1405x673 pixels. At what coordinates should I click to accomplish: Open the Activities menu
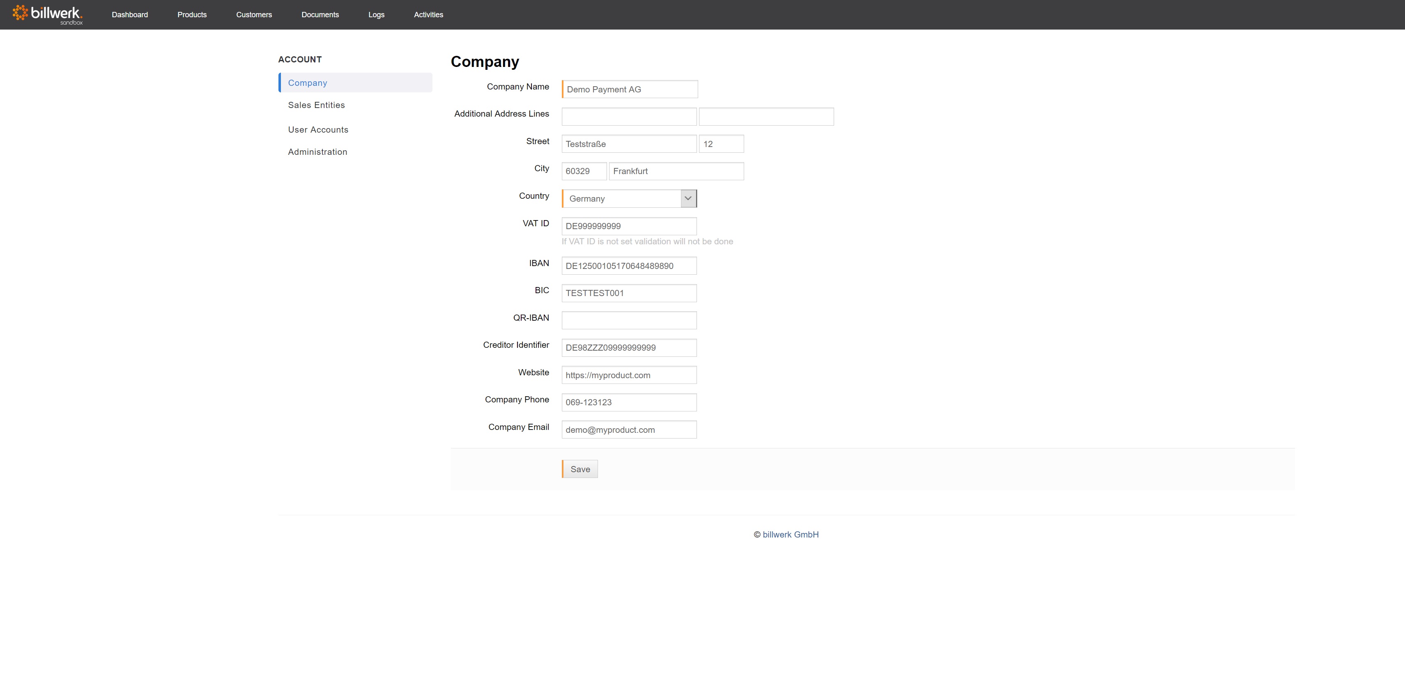[429, 15]
